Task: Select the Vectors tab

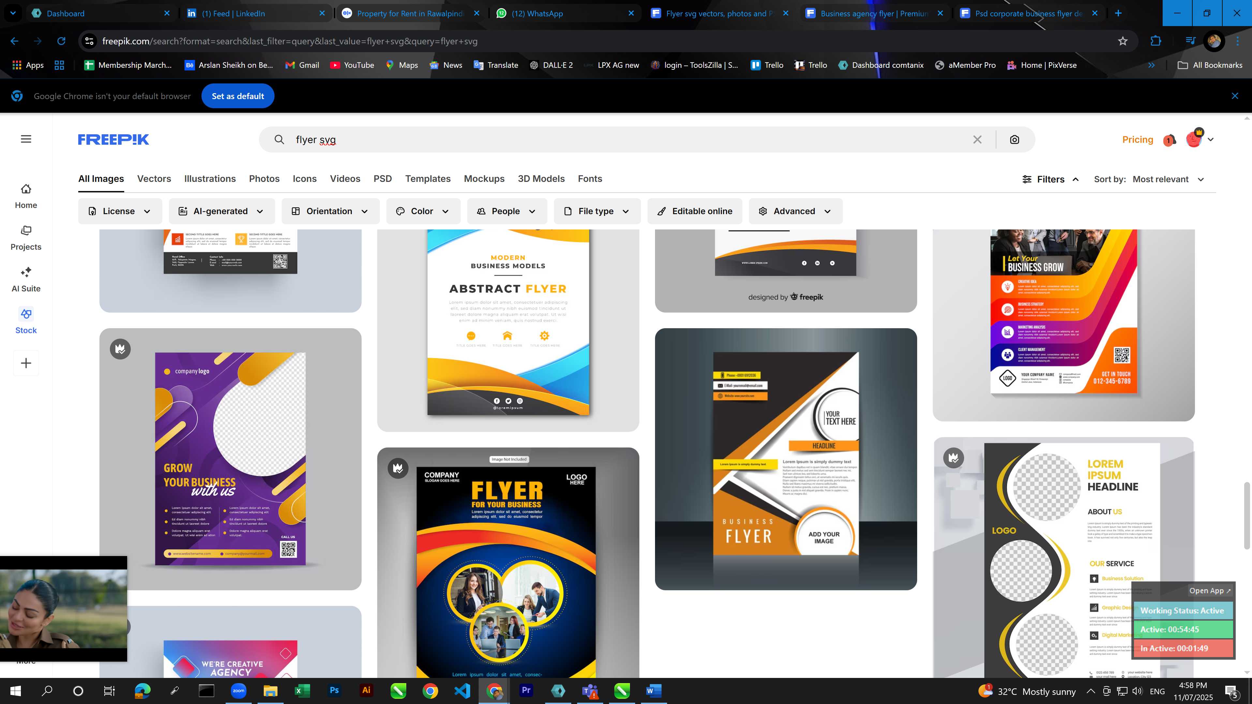Action: (154, 179)
